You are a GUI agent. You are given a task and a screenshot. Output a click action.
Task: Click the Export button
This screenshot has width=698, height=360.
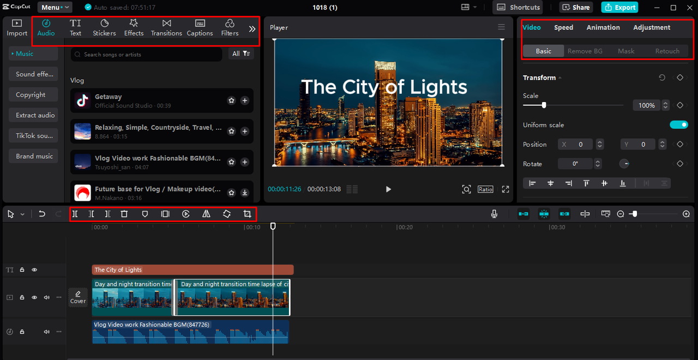619,8
